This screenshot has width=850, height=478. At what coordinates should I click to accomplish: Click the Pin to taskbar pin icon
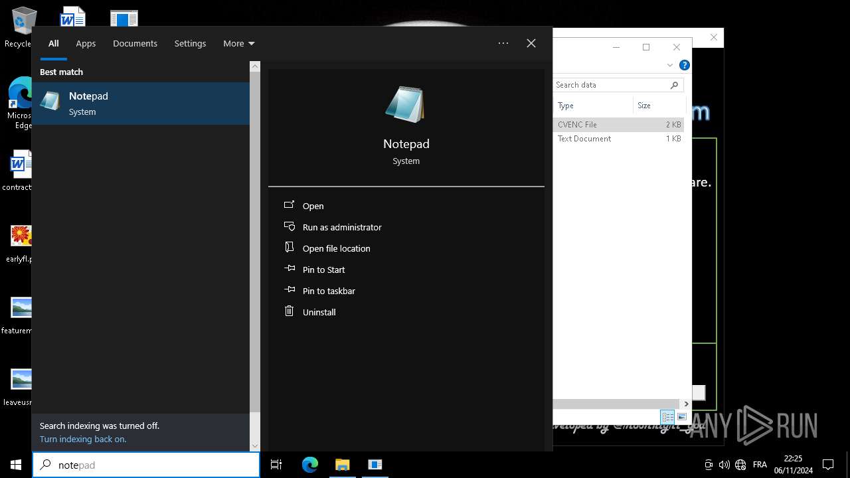(290, 289)
